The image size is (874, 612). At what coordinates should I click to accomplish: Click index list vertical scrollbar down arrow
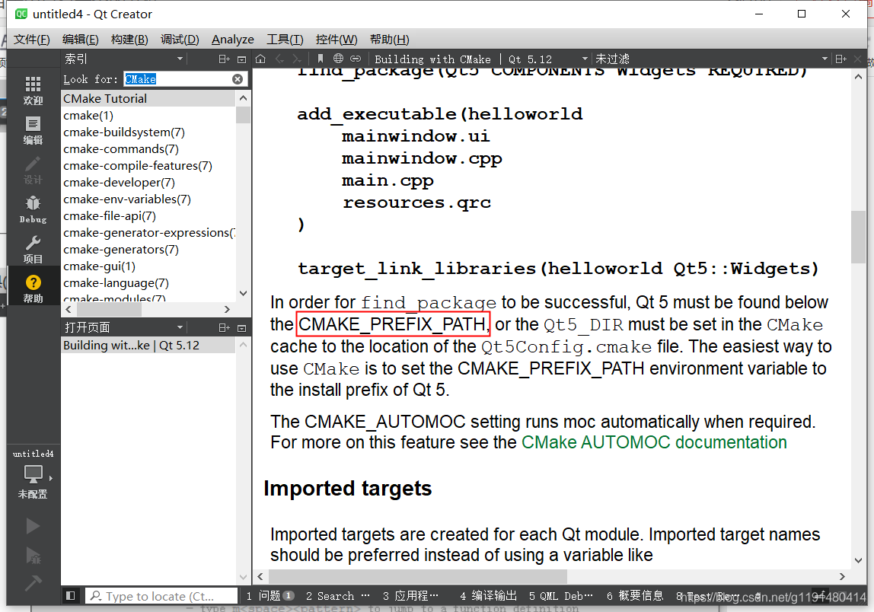coord(243,293)
